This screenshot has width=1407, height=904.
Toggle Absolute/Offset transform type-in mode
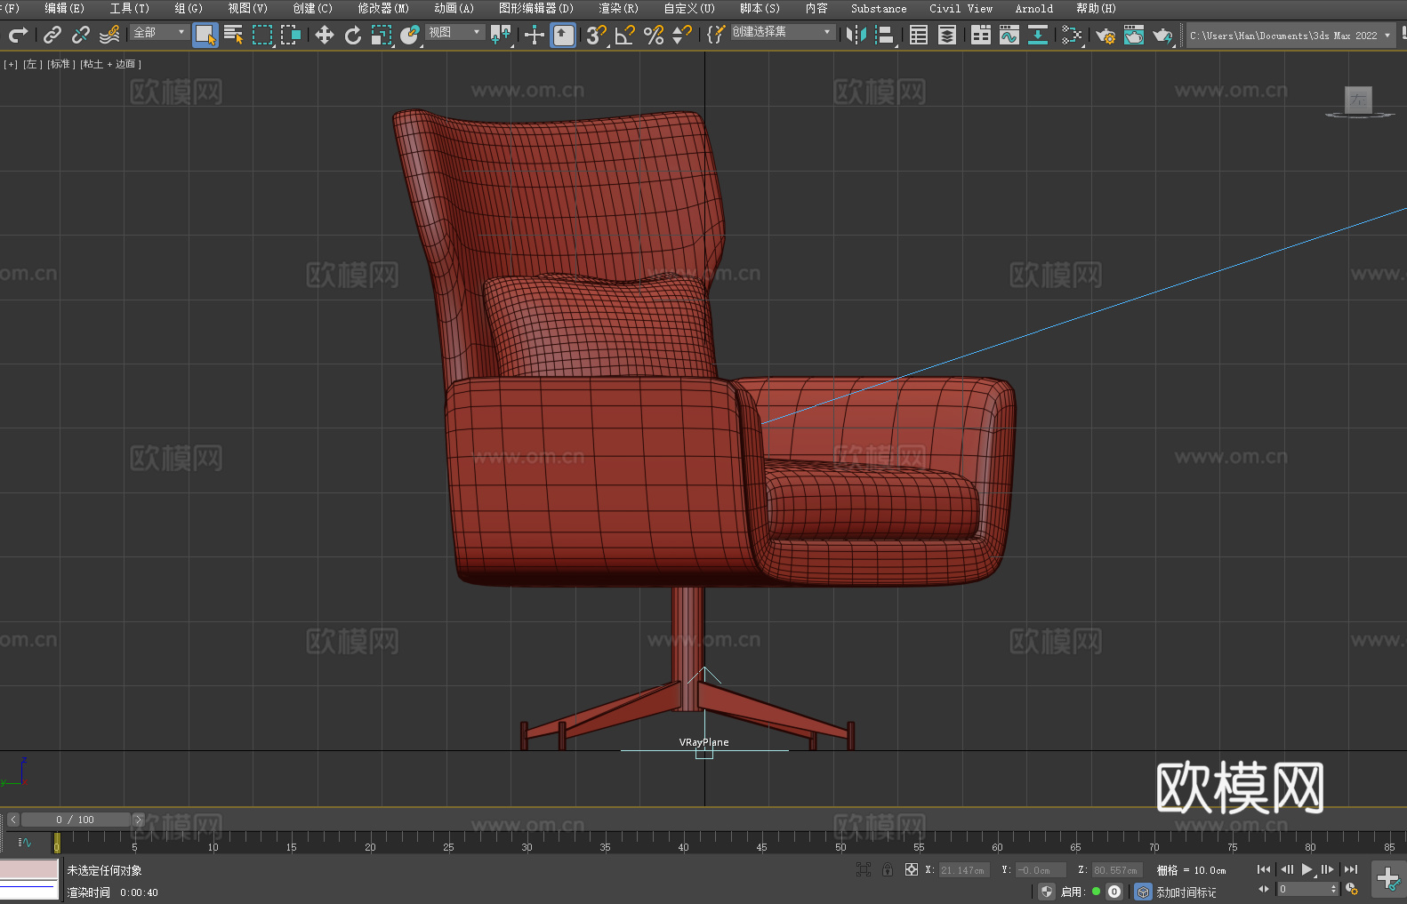point(912,869)
